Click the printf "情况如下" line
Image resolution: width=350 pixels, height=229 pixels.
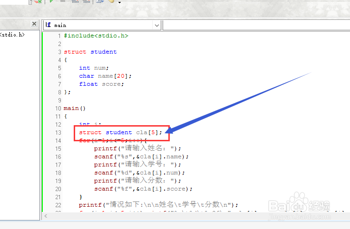(x=158, y=205)
